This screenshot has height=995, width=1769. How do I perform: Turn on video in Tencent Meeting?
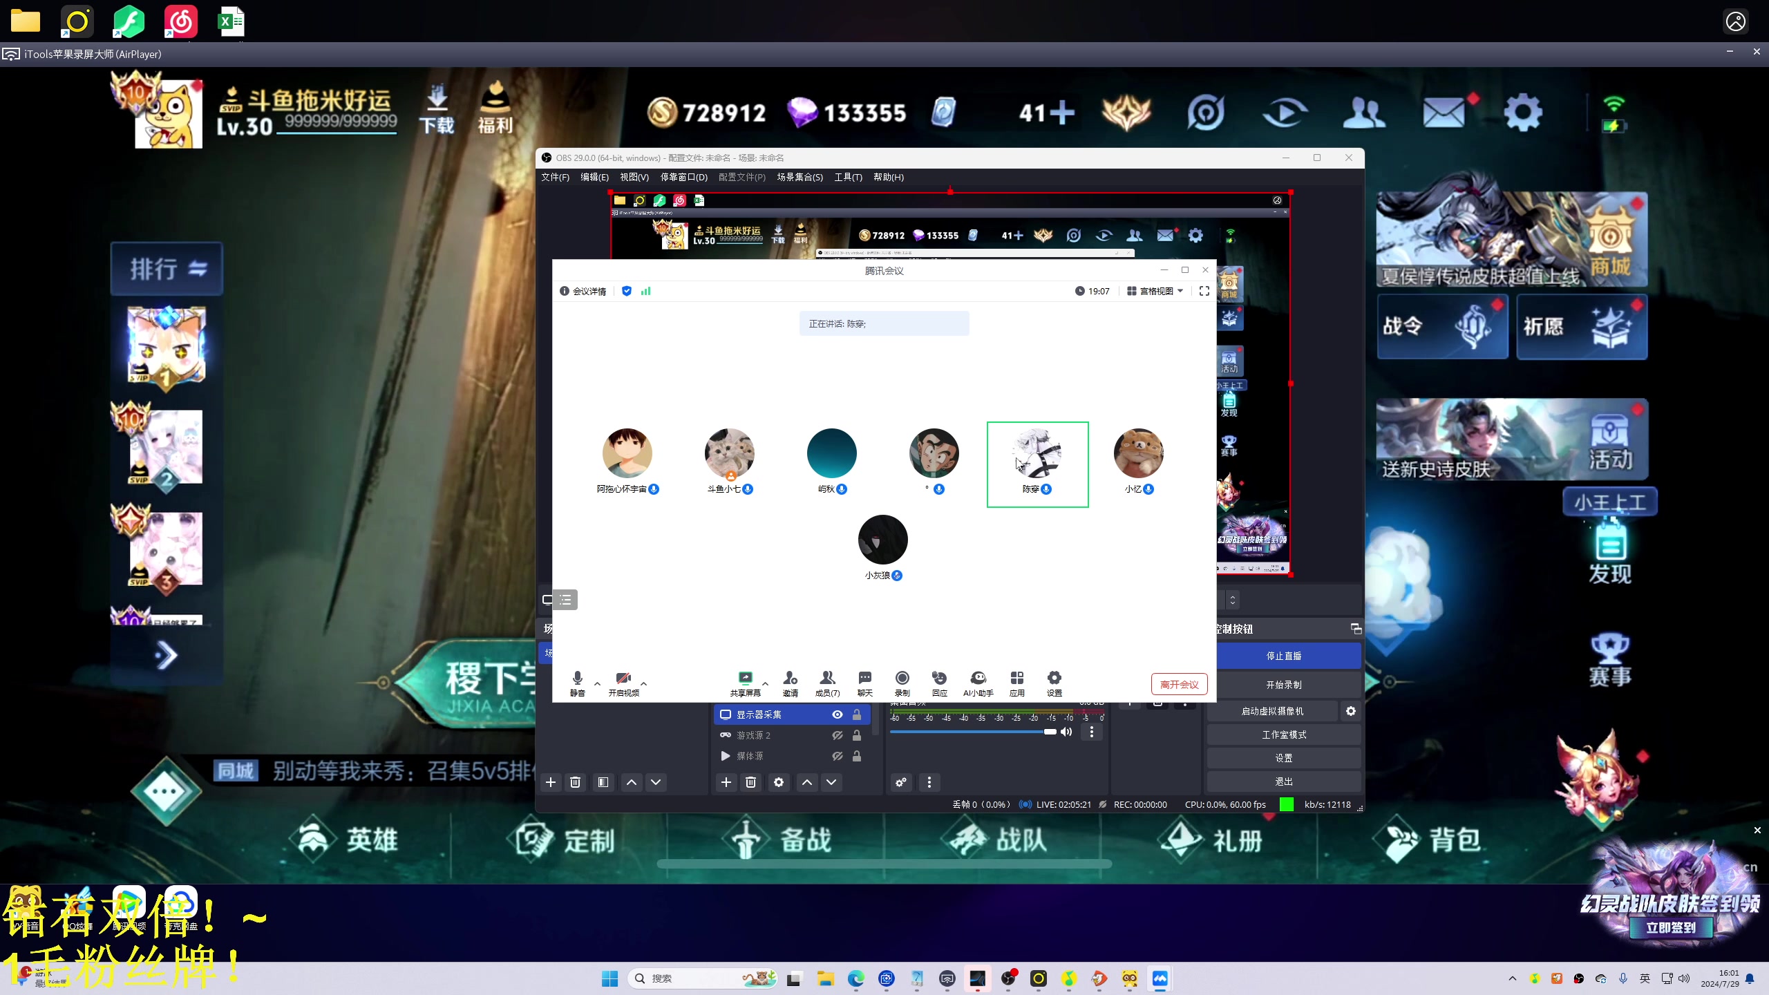pos(623,683)
